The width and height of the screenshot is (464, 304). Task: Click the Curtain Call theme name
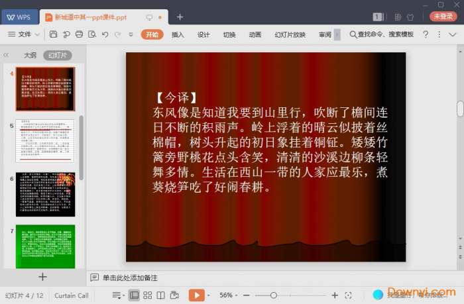(72, 295)
